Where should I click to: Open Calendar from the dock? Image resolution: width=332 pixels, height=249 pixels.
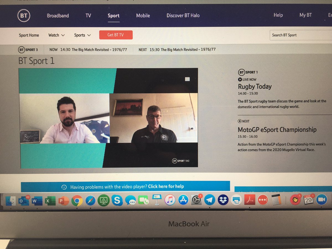(308, 200)
